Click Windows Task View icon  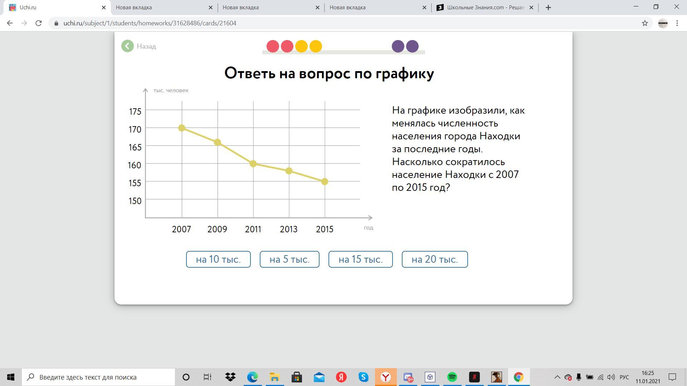[208, 377]
